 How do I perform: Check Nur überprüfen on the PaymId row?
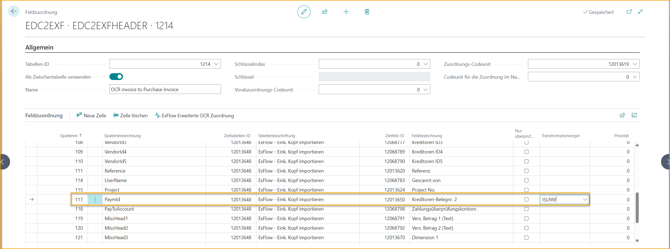pyautogui.click(x=526, y=199)
